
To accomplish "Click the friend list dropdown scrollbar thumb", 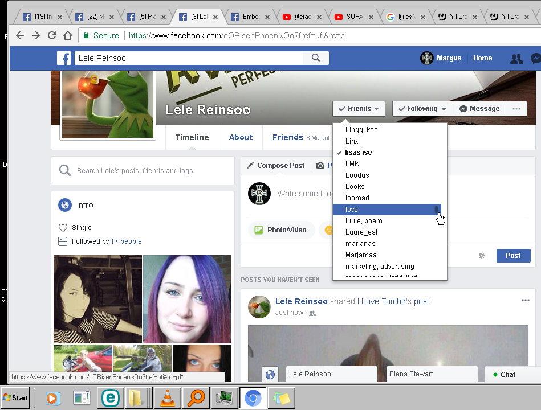I will click(437, 209).
